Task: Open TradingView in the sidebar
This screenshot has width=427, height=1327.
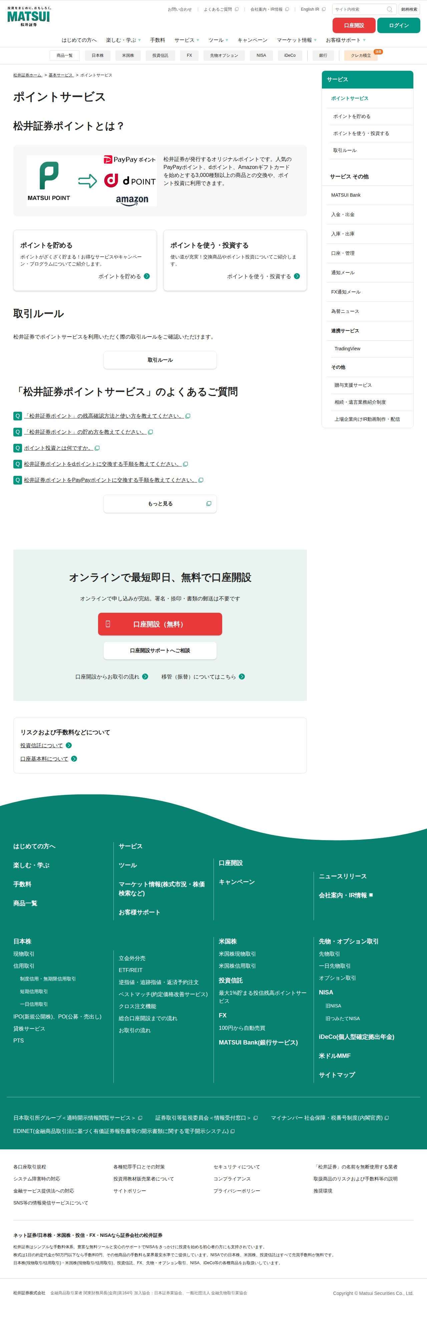Action: tap(347, 349)
